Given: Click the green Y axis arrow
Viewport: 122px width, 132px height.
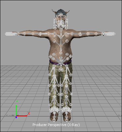Looking at the screenshot, I should point(16,110).
